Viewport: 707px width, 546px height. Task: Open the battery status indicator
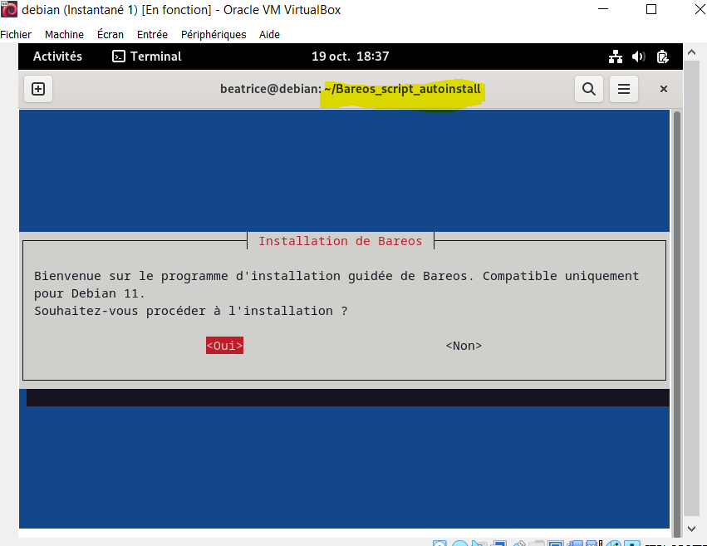click(662, 57)
